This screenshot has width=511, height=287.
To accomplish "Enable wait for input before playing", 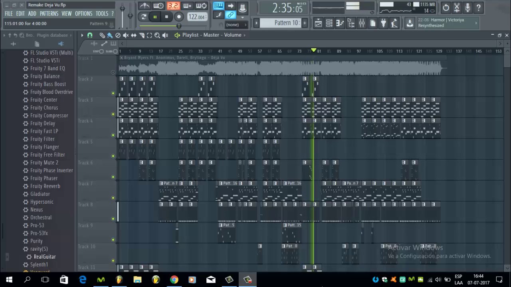I will (x=158, y=6).
